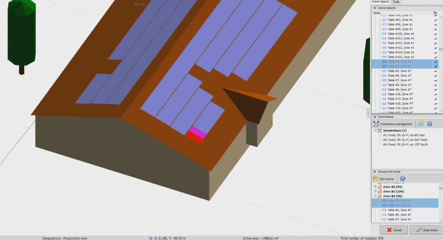Toggle visibility checkmark for Table #8, Zone #7
This screenshot has height=240, width=443.
coord(436,85)
